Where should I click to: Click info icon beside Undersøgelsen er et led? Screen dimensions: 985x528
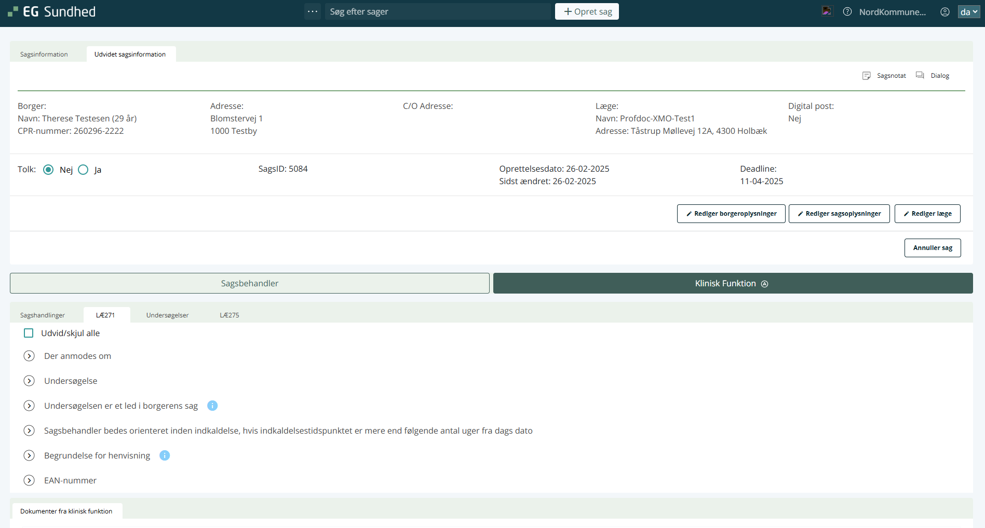click(x=212, y=406)
